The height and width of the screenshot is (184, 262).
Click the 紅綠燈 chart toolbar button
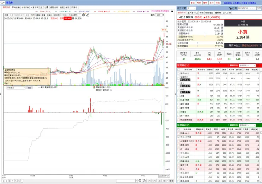click(57, 15)
